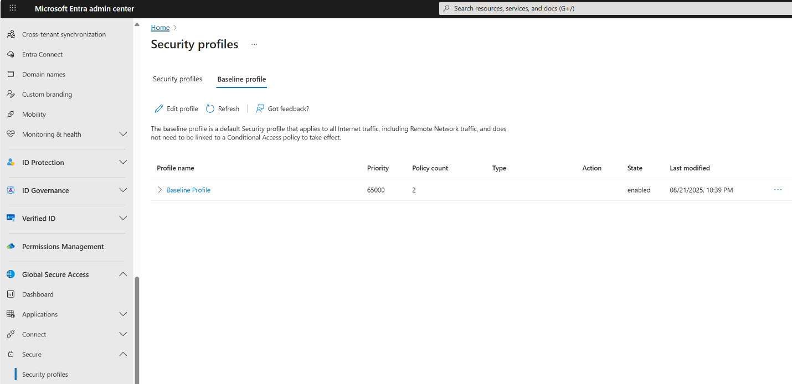Select the Baseline profile tab
This screenshot has width=792, height=384.
241,79
